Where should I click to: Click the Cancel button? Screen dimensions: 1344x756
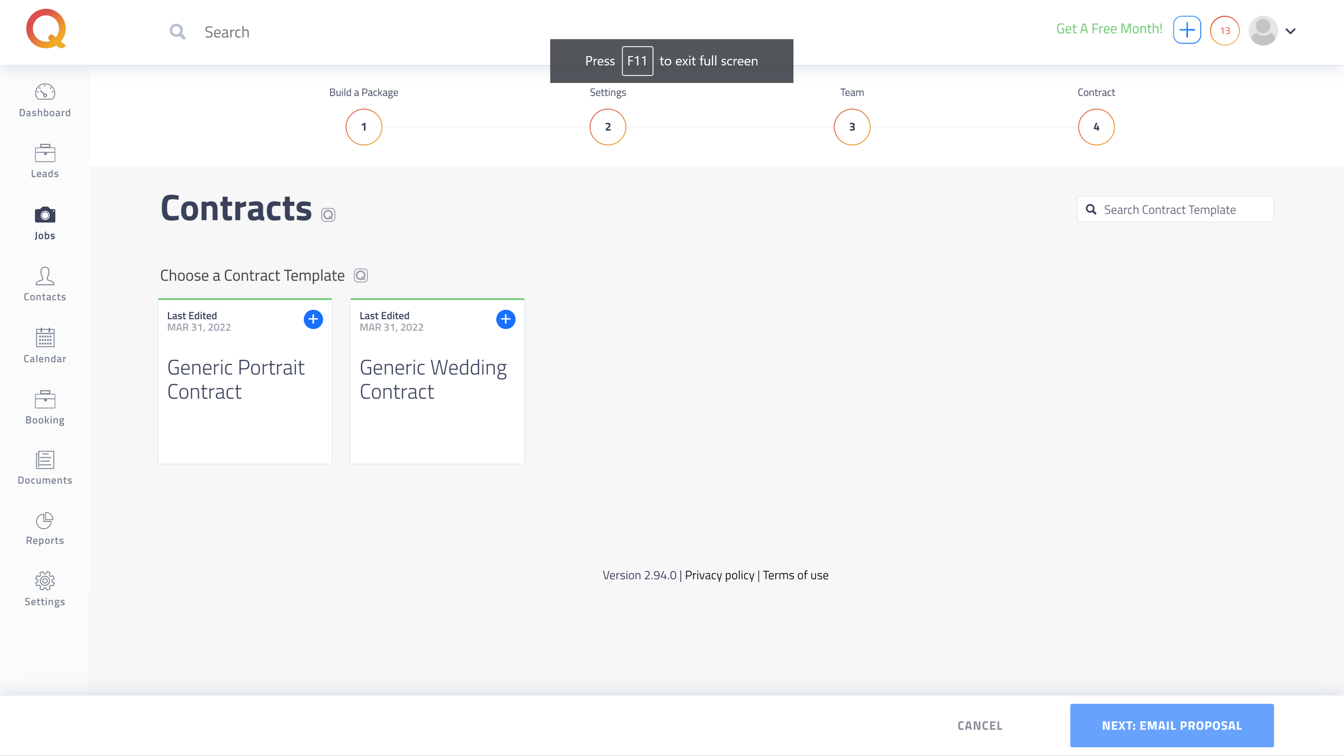[980, 726]
